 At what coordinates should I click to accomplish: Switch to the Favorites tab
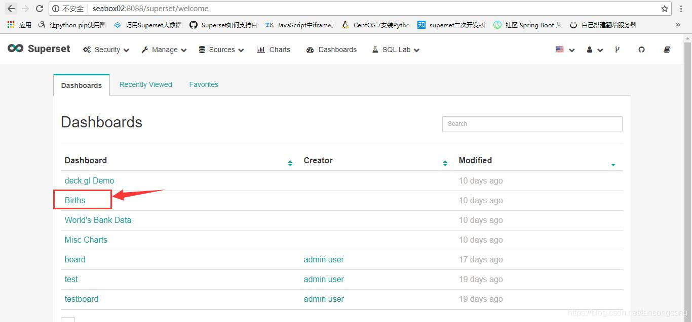point(204,84)
